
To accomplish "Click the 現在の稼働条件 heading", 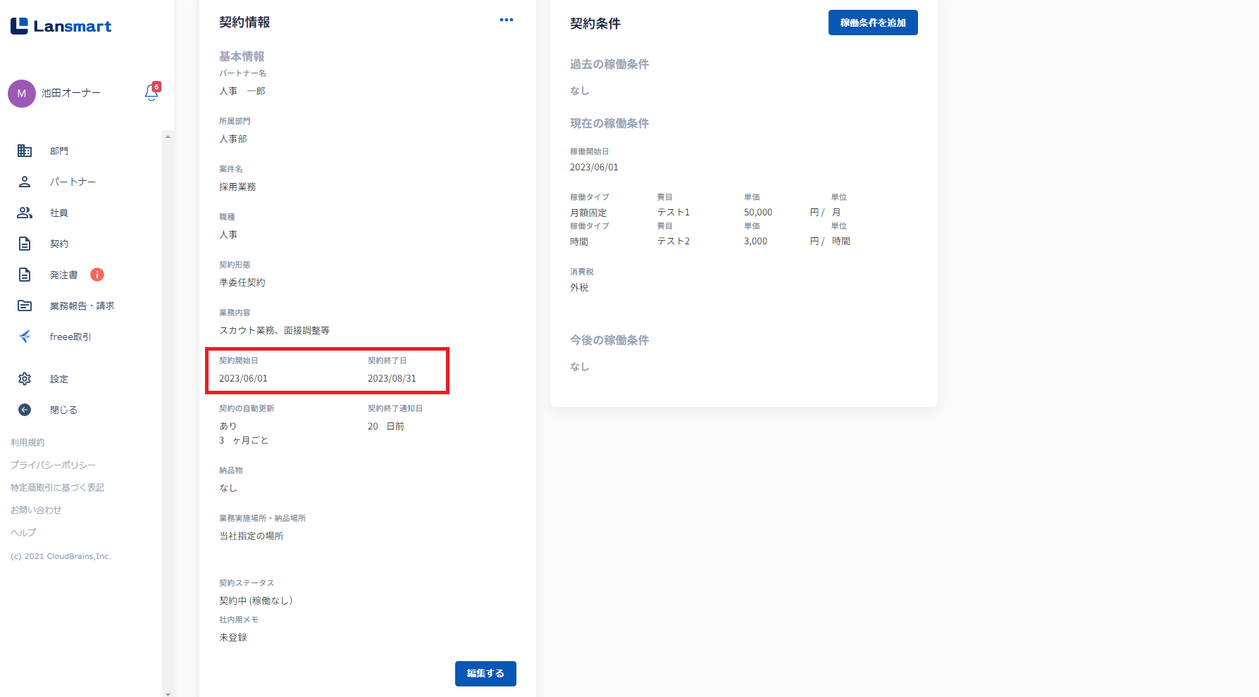I will click(x=609, y=123).
